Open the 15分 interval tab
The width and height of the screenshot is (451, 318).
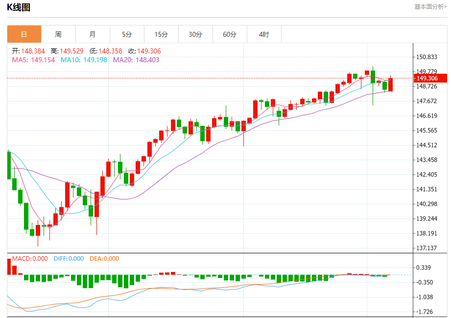pyautogui.click(x=161, y=34)
